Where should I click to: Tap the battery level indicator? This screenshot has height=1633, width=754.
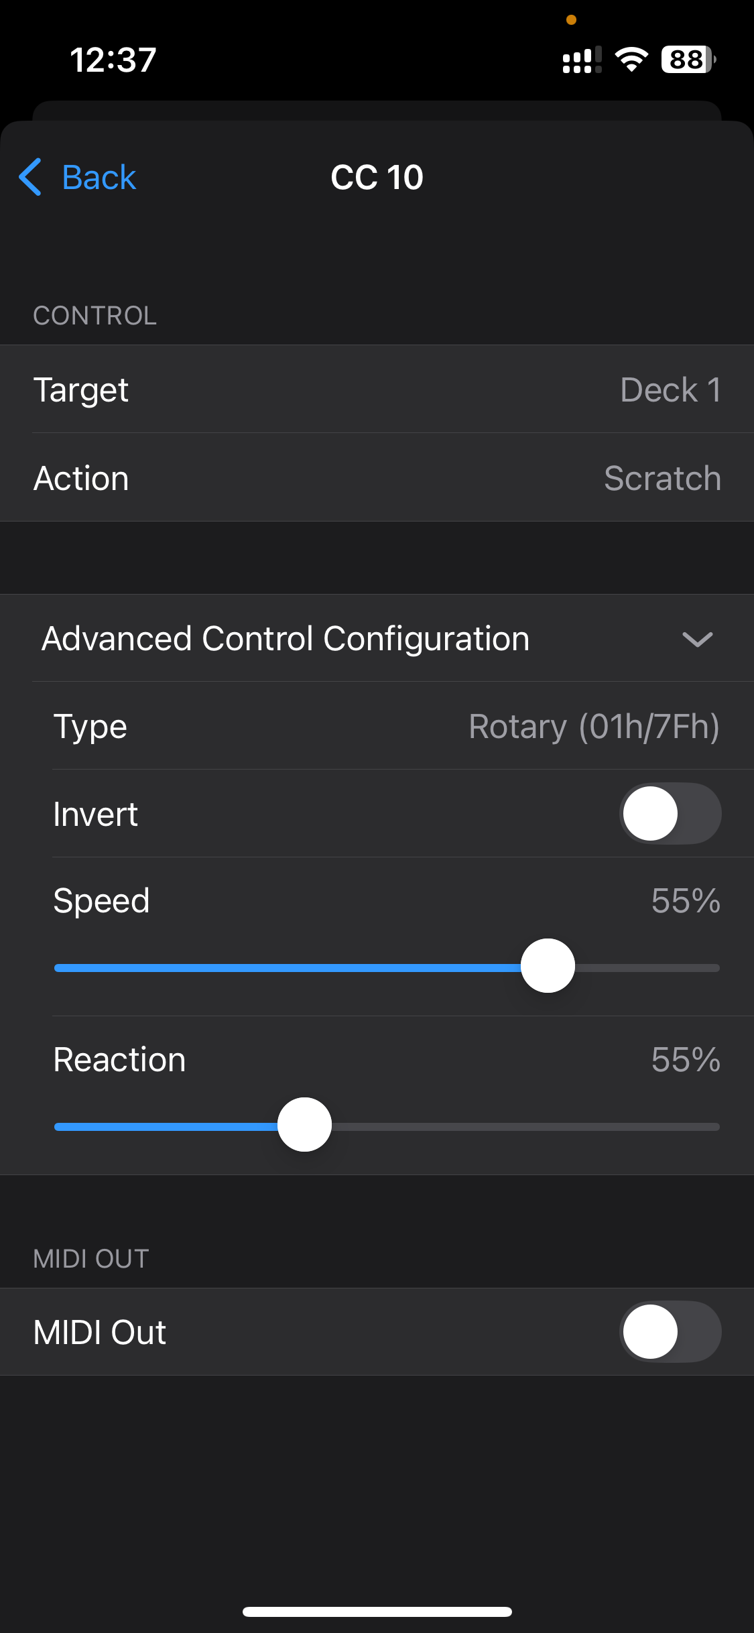pos(687,60)
